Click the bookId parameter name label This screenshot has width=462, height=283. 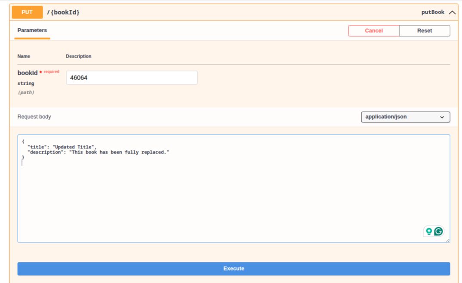[x=28, y=73]
